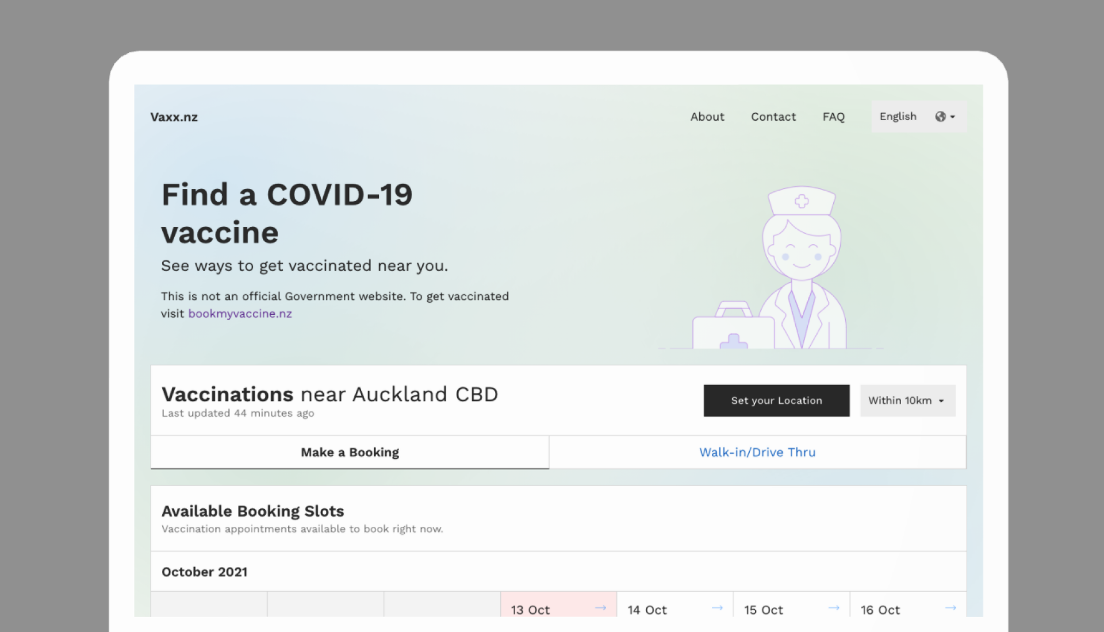
Task: Select the 16 Oct date cell
Action: pyautogui.click(x=908, y=604)
